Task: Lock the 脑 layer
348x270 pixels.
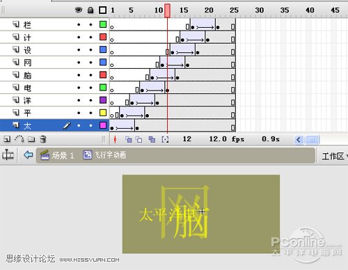Action: click(90, 75)
